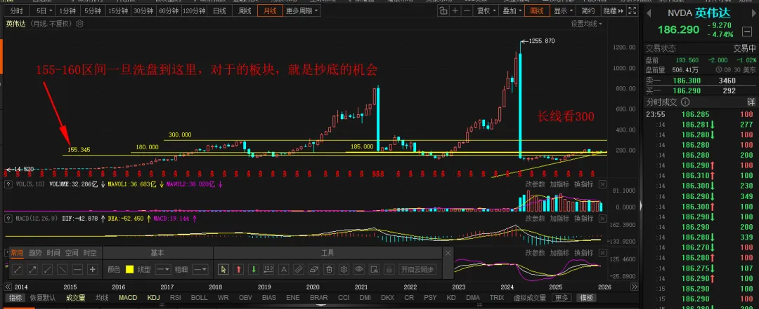Click 开启云同步 button
The height and width of the screenshot is (309, 759).
[x=417, y=269]
